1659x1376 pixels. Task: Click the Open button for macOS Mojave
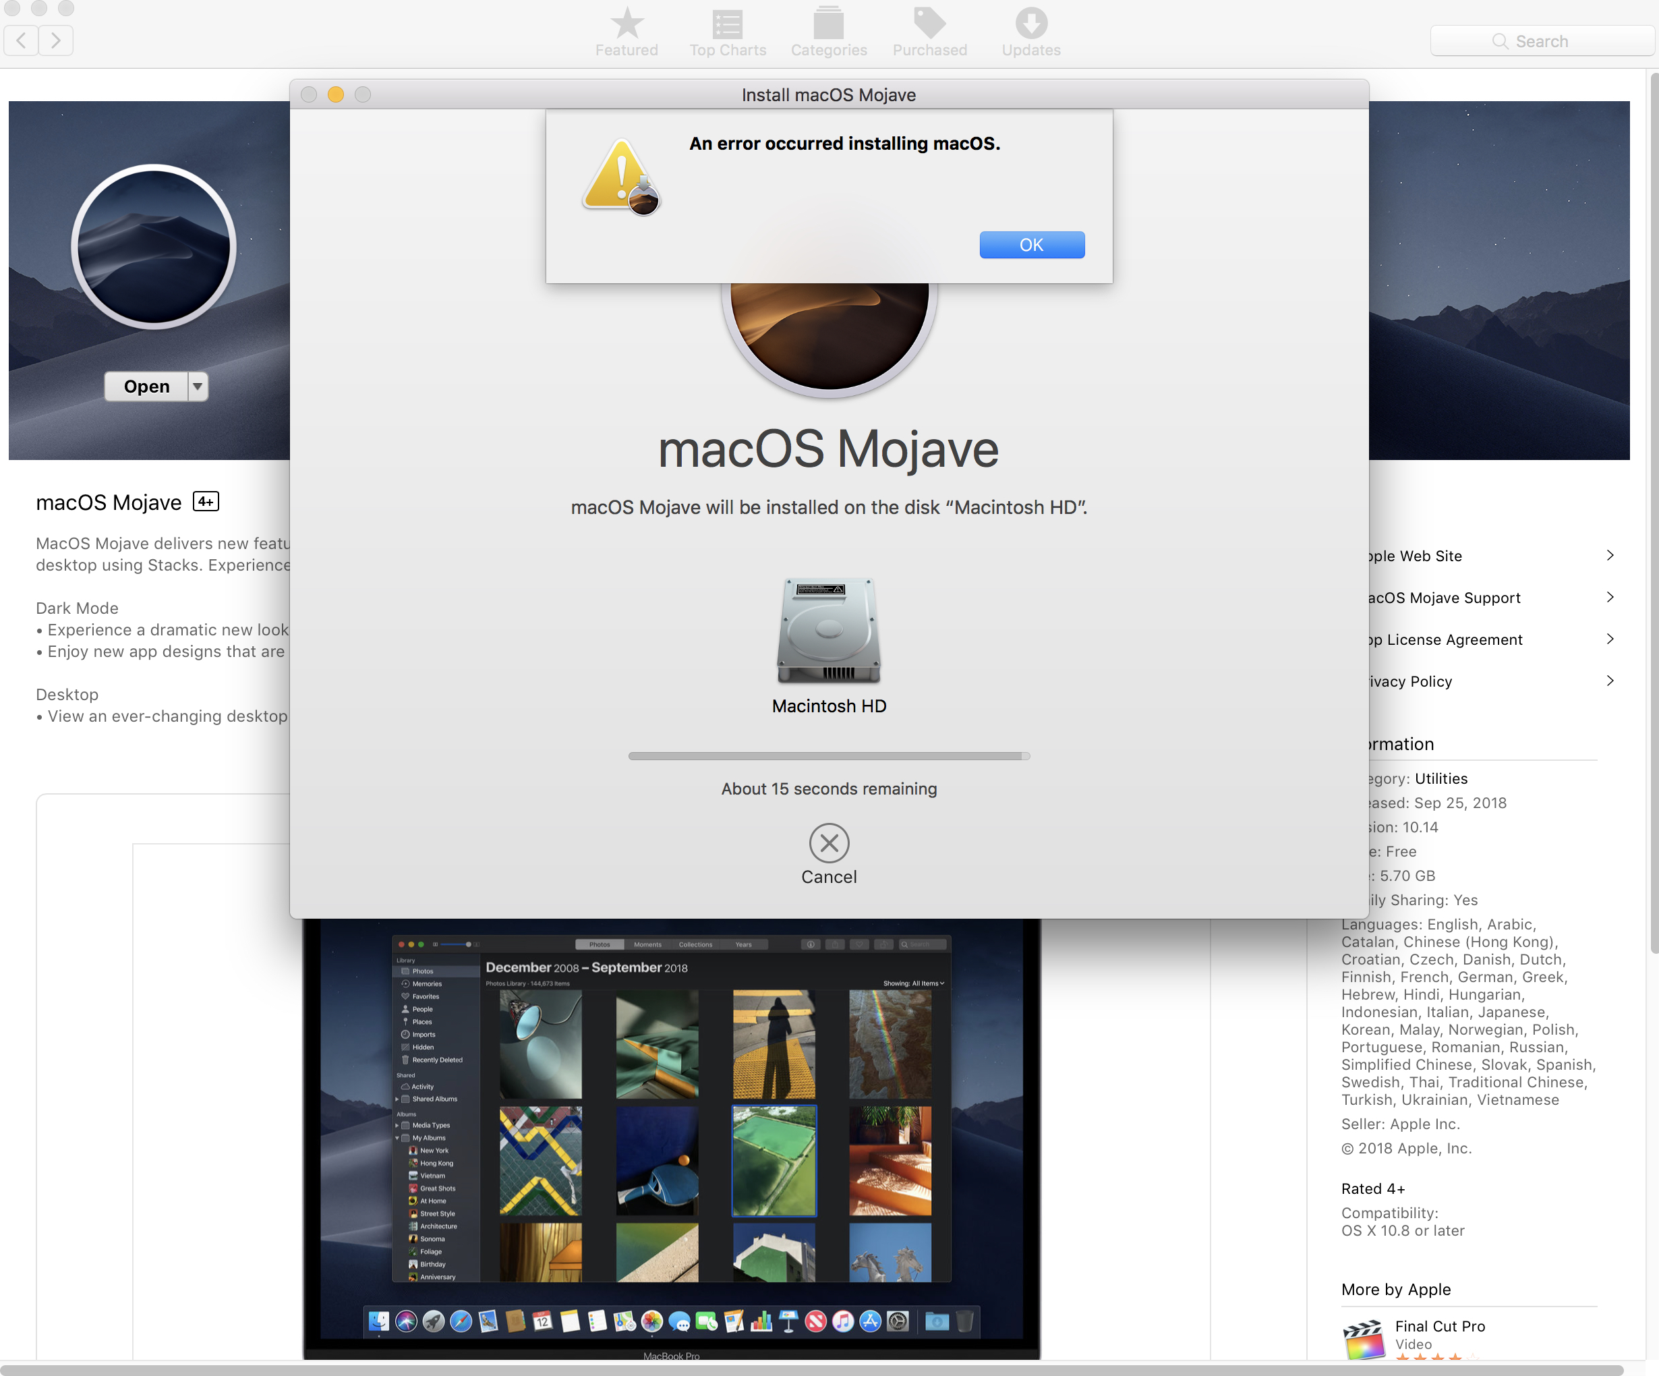point(147,386)
